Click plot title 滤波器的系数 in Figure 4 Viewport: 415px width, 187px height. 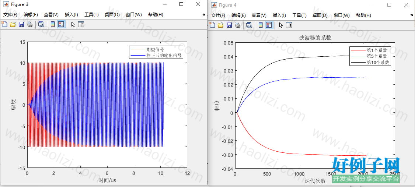315,38
